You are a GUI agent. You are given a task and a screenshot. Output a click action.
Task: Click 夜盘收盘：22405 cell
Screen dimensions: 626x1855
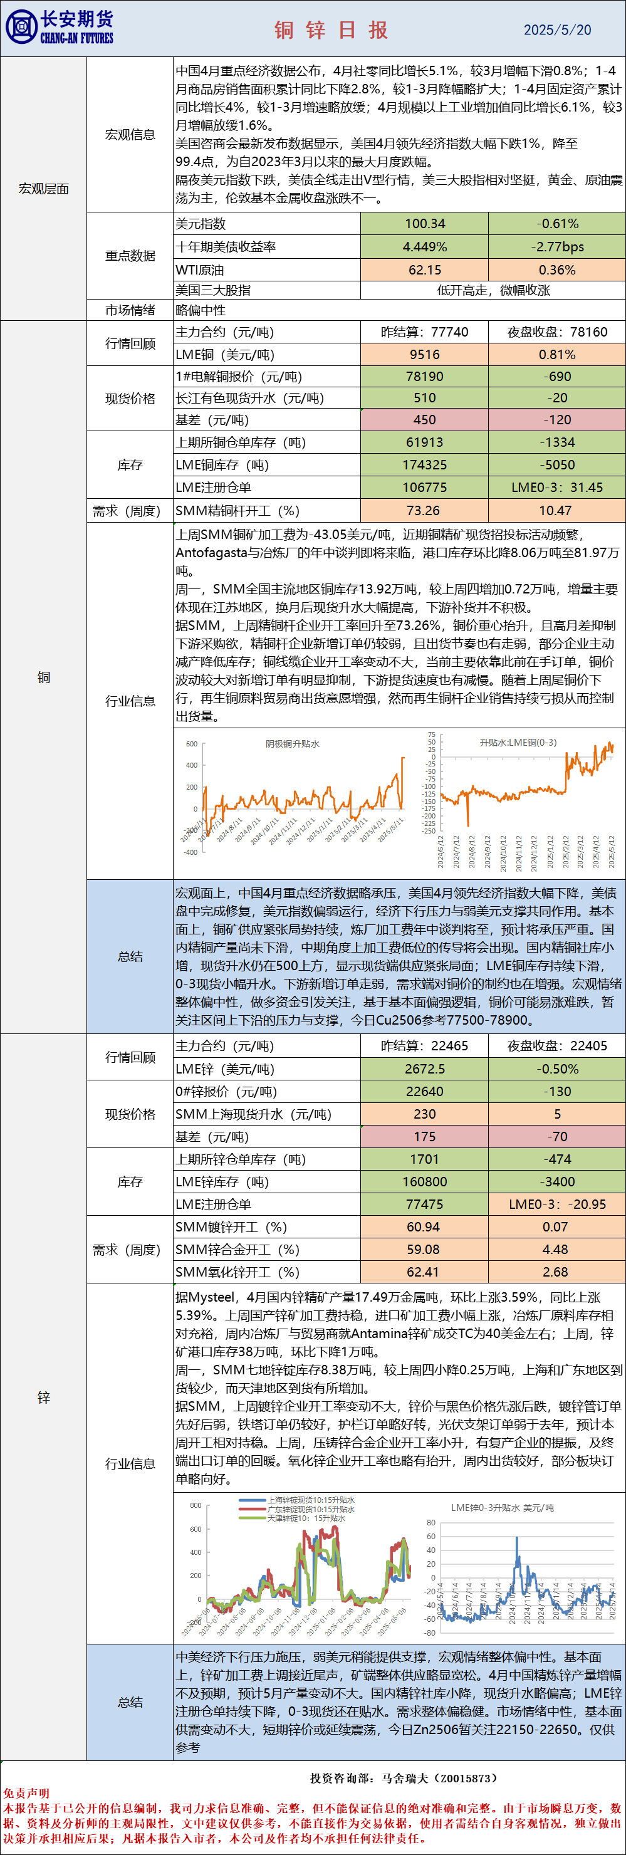click(x=557, y=1047)
